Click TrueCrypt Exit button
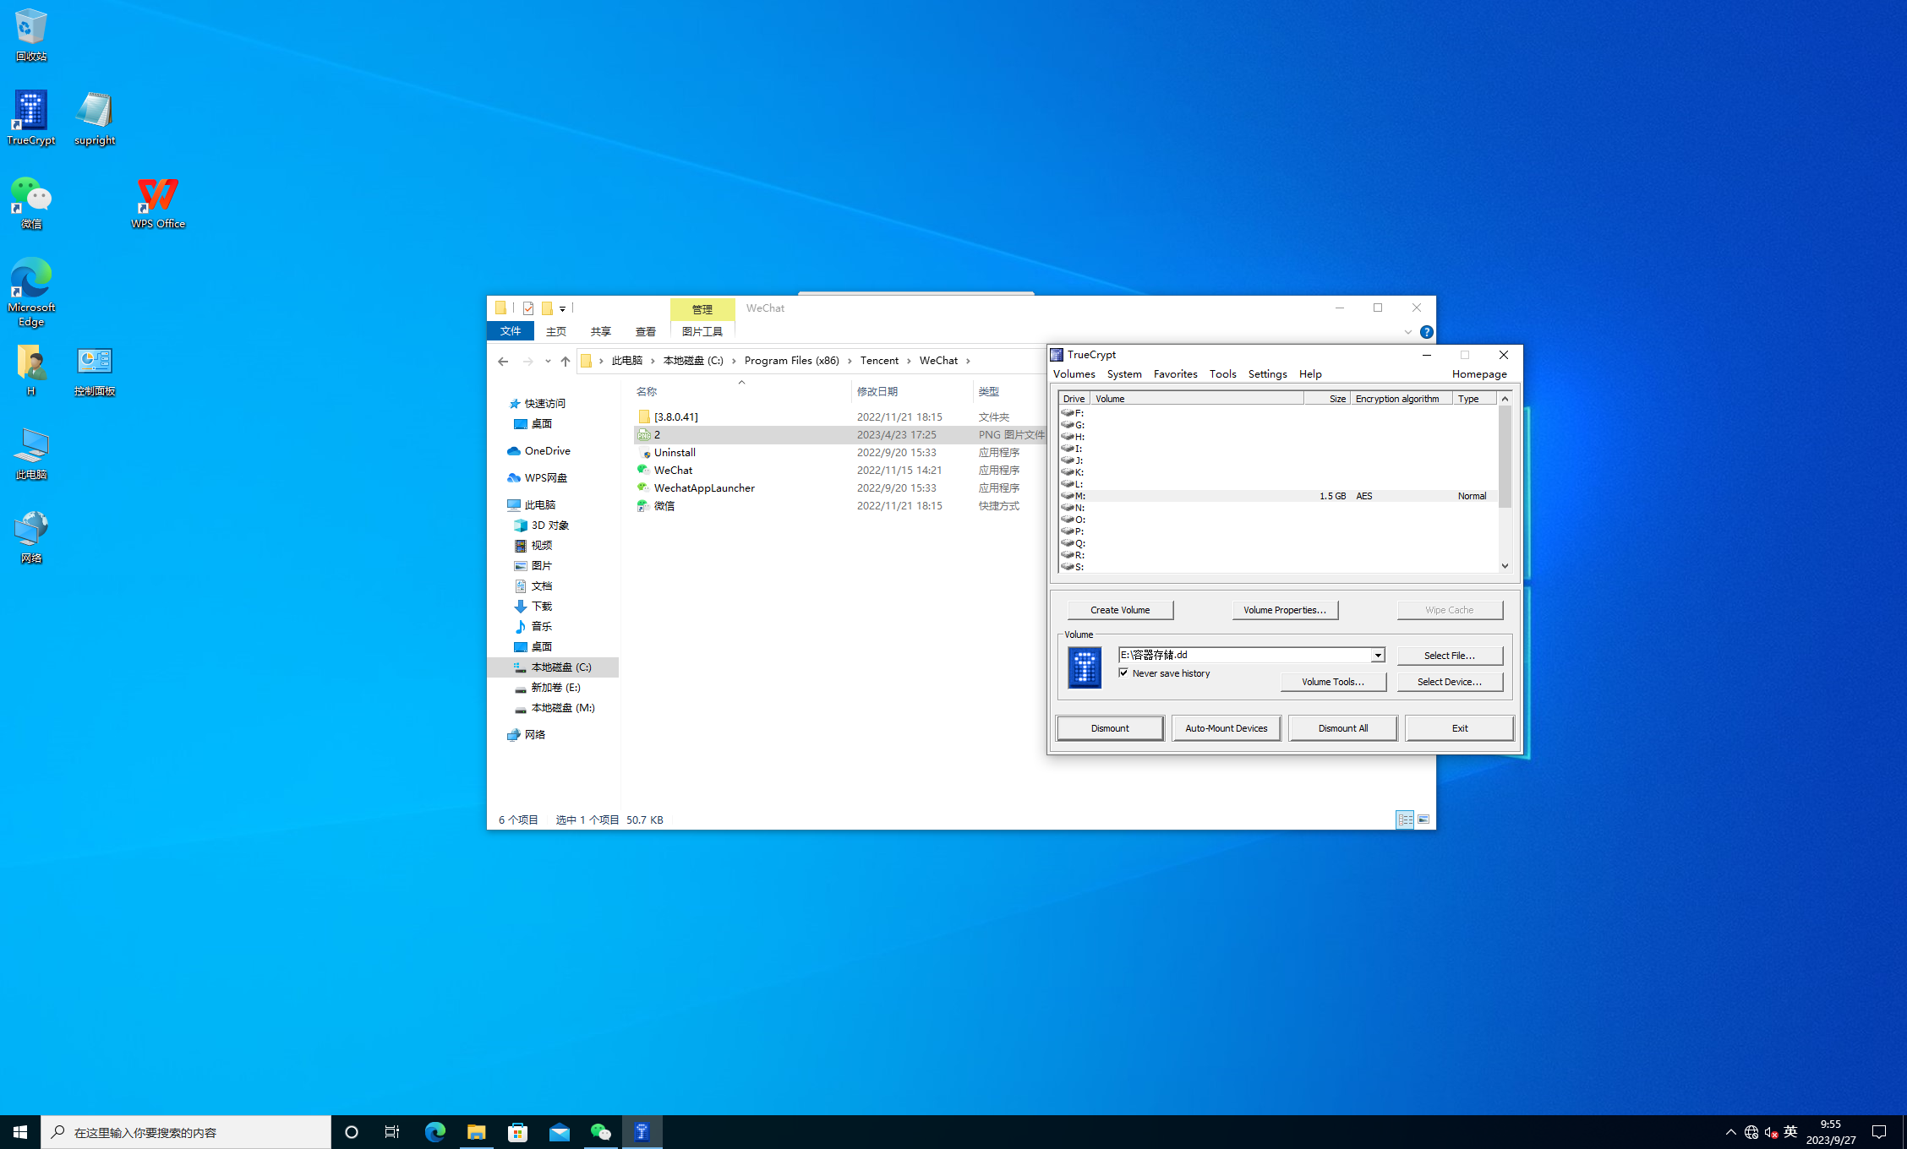This screenshot has width=1907, height=1149. (x=1460, y=728)
